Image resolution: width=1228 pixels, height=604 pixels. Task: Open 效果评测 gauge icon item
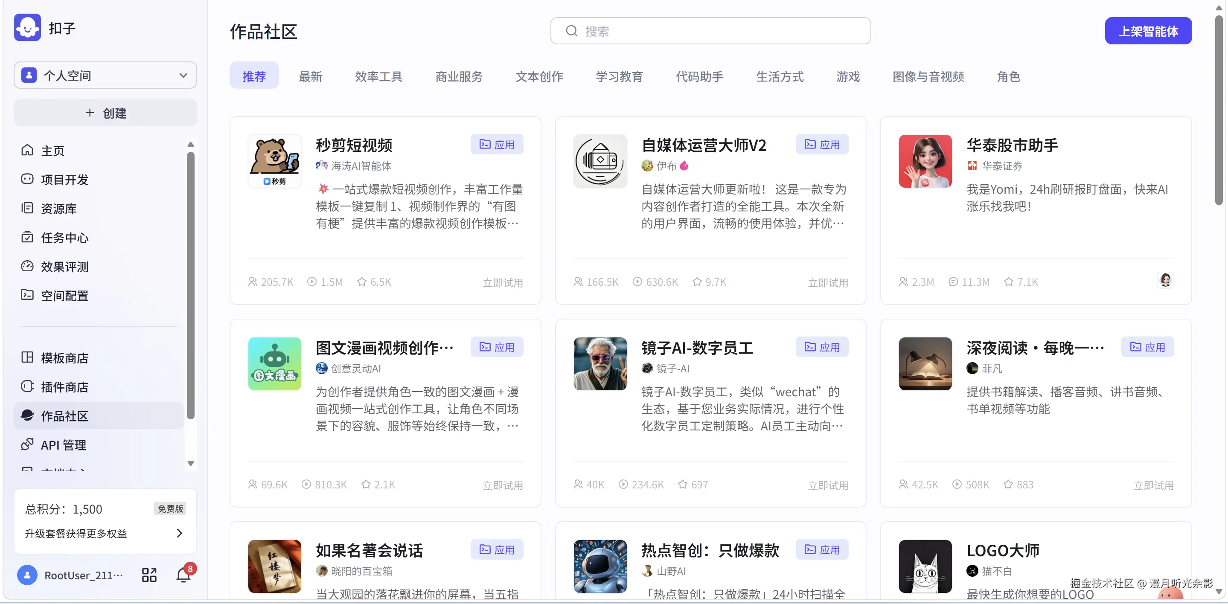pyautogui.click(x=27, y=267)
